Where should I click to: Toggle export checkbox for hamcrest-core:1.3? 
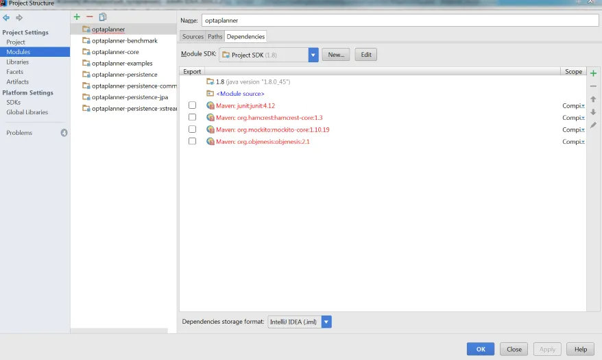click(192, 117)
